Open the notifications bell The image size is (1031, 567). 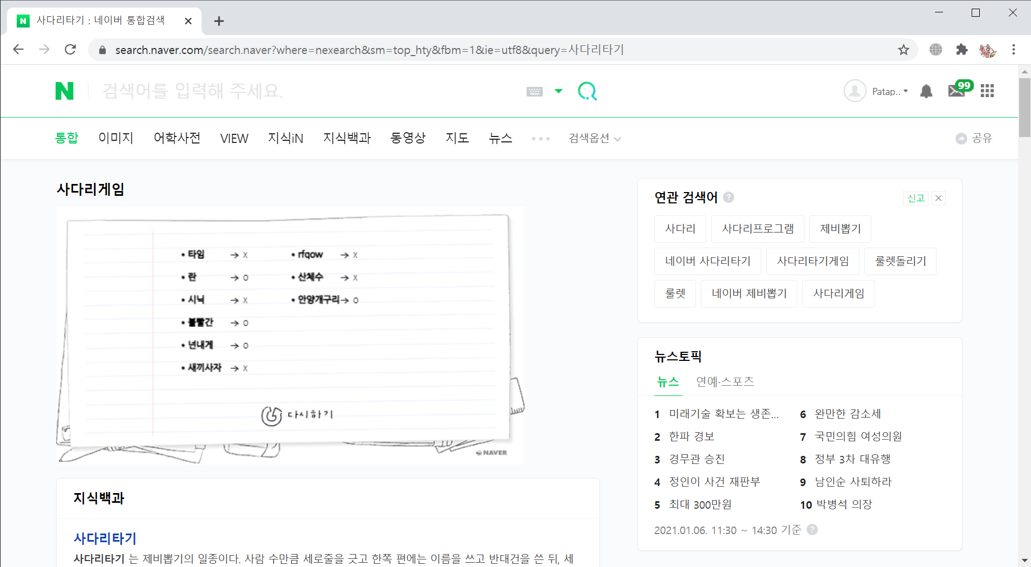point(926,91)
